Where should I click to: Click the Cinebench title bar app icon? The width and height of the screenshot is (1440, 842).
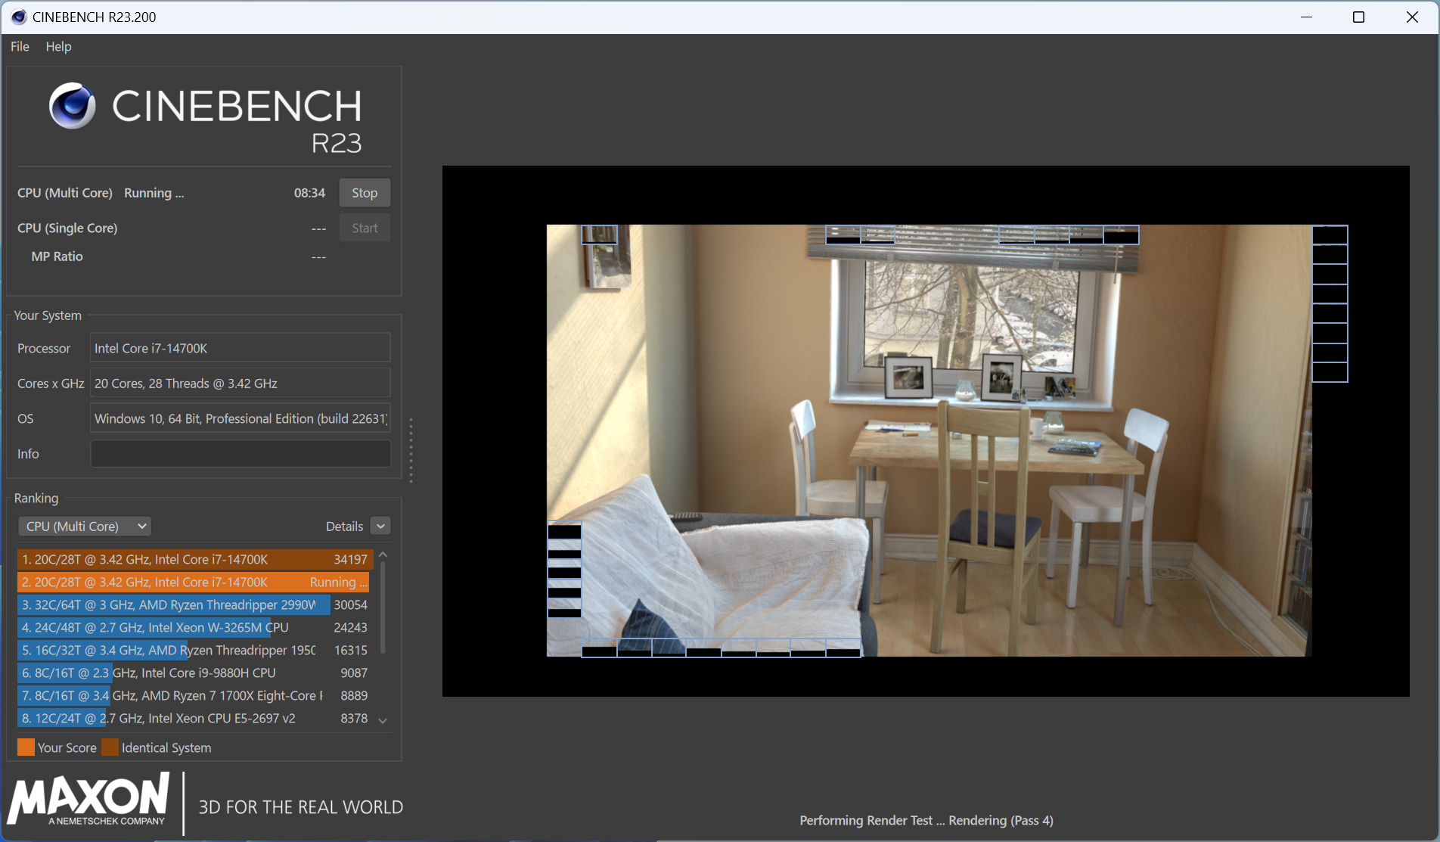pos(19,17)
